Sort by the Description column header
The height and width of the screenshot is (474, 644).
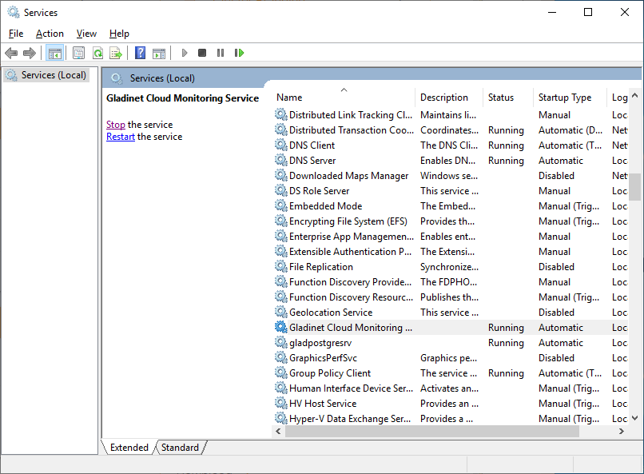(x=449, y=98)
